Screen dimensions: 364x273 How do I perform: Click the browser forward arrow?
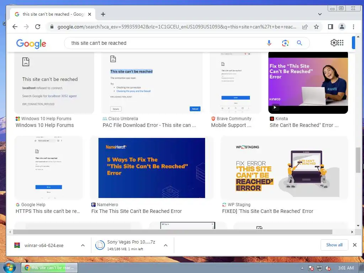pos(26,27)
